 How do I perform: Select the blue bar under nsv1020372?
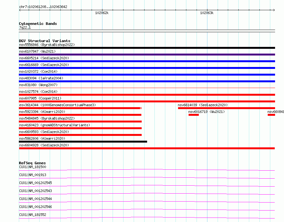pos(147,75)
